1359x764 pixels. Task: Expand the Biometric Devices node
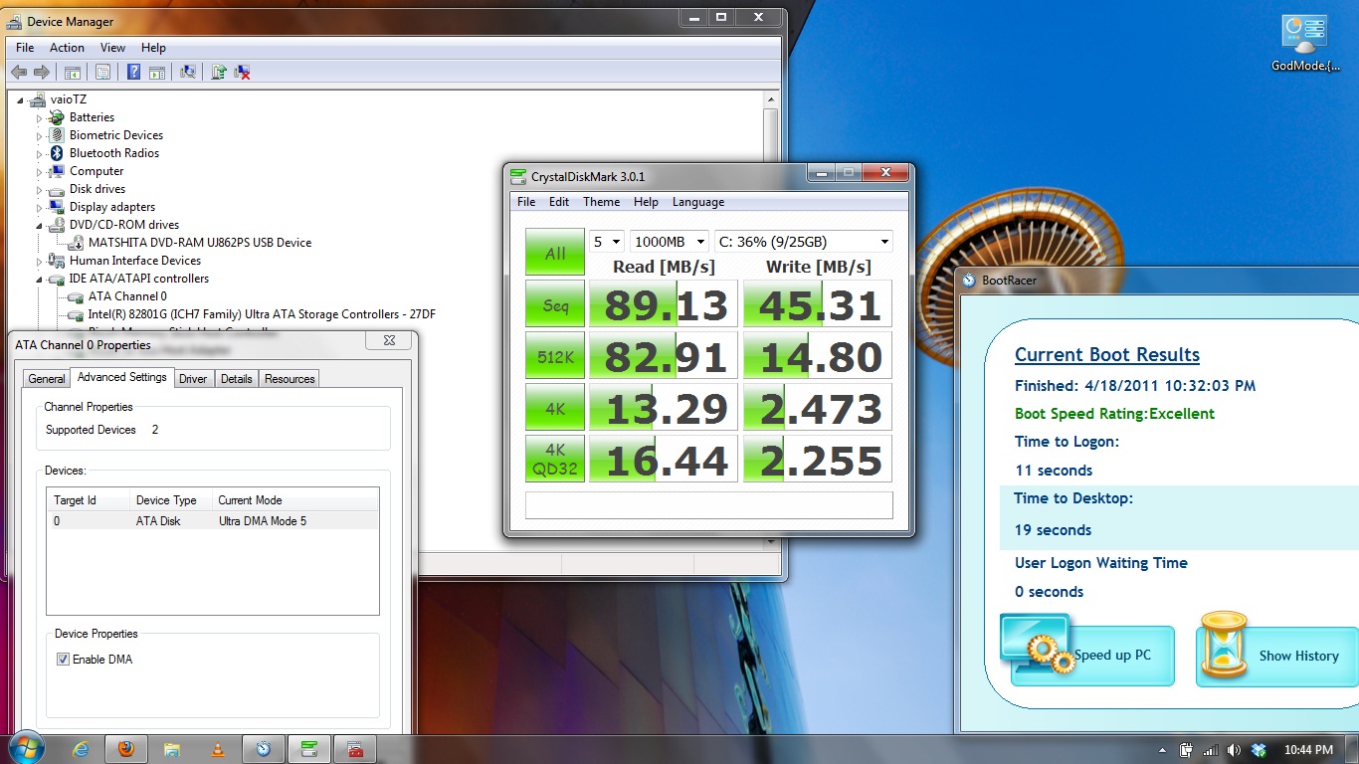click(x=40, y=135)
